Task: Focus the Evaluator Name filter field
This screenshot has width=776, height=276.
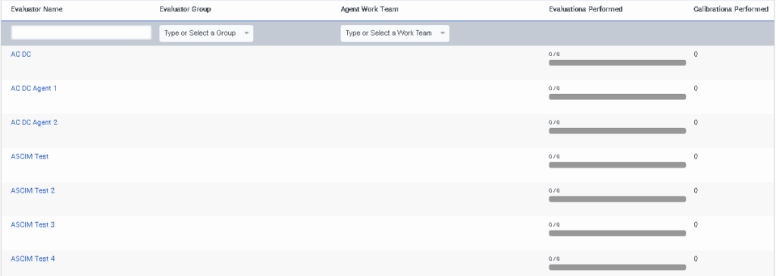Action: (x=81, y=33)
